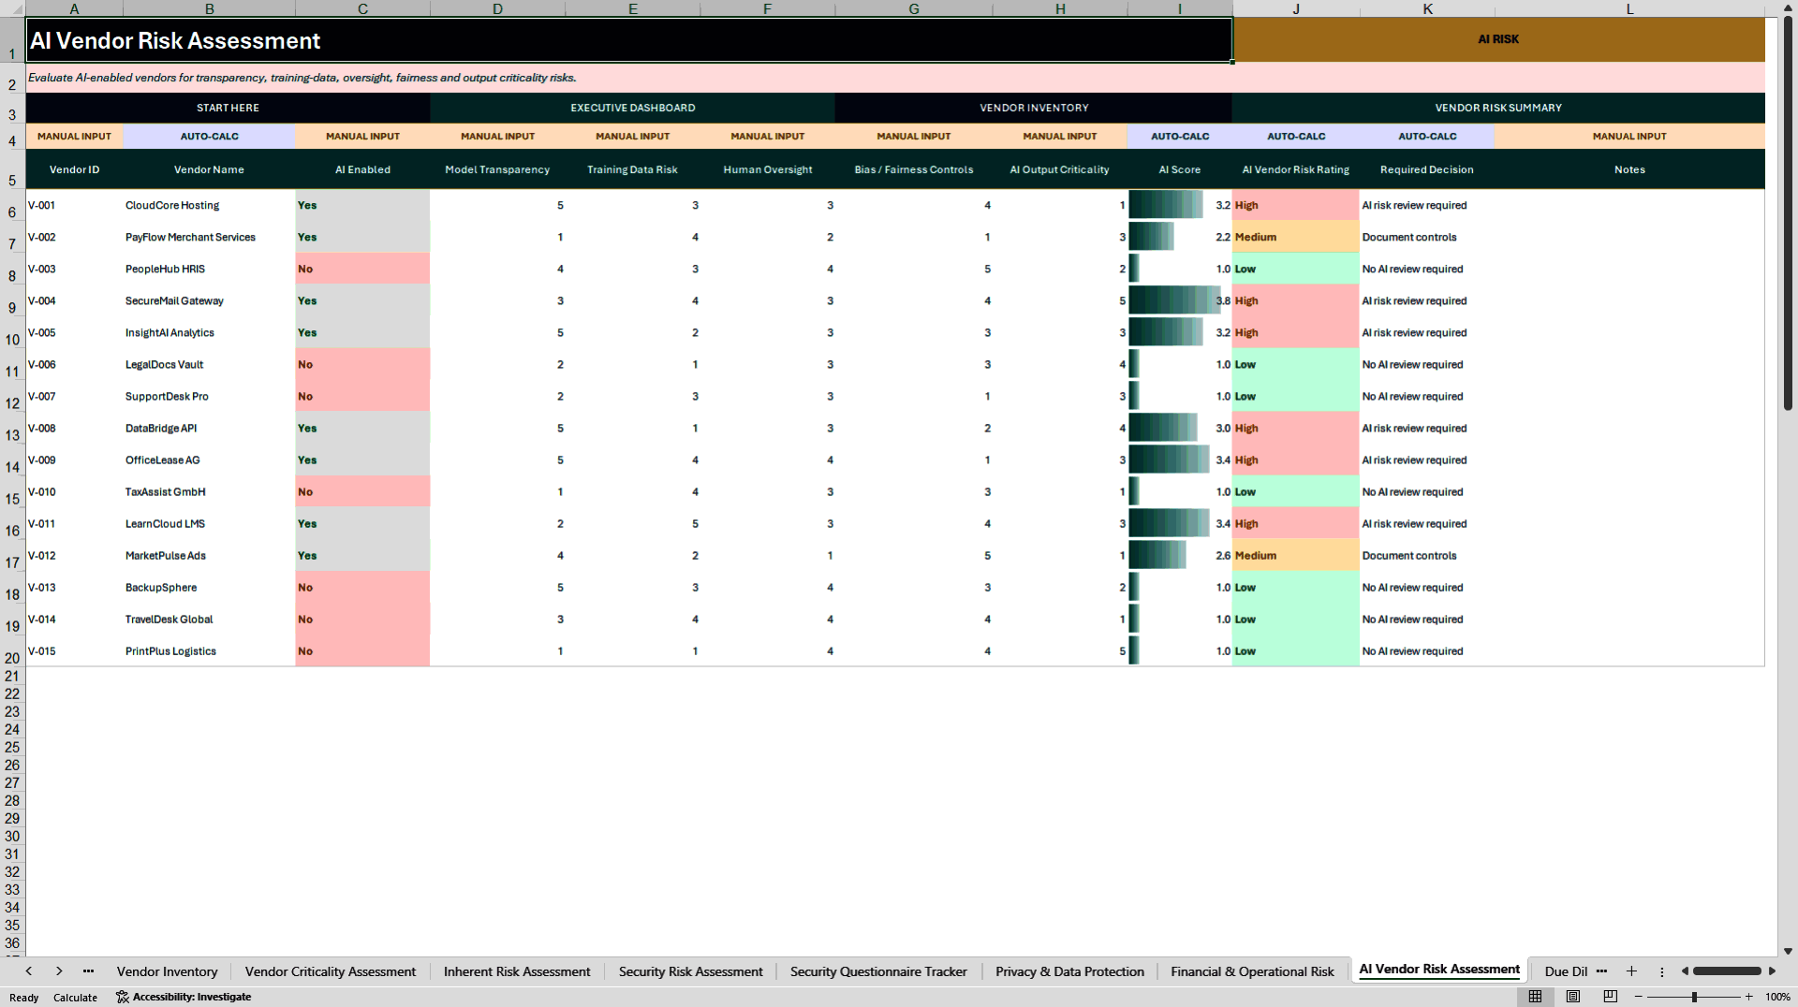Click tab bar resize handle dots
Screen dimensions: 1798x1007
tap(1662, 971)
